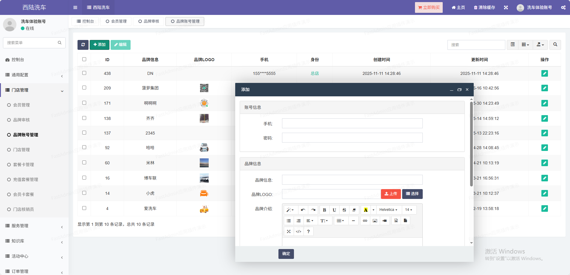Toggle code view in the rich text editor
This screenshot has height=275, width=570.
point(298,231)
